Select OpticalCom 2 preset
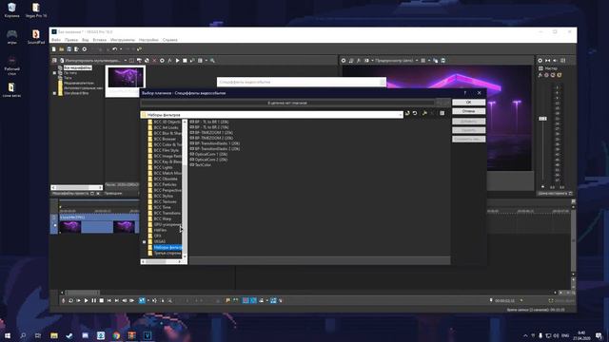The width and height of the screenshot is (609, 342). point(208,160)
